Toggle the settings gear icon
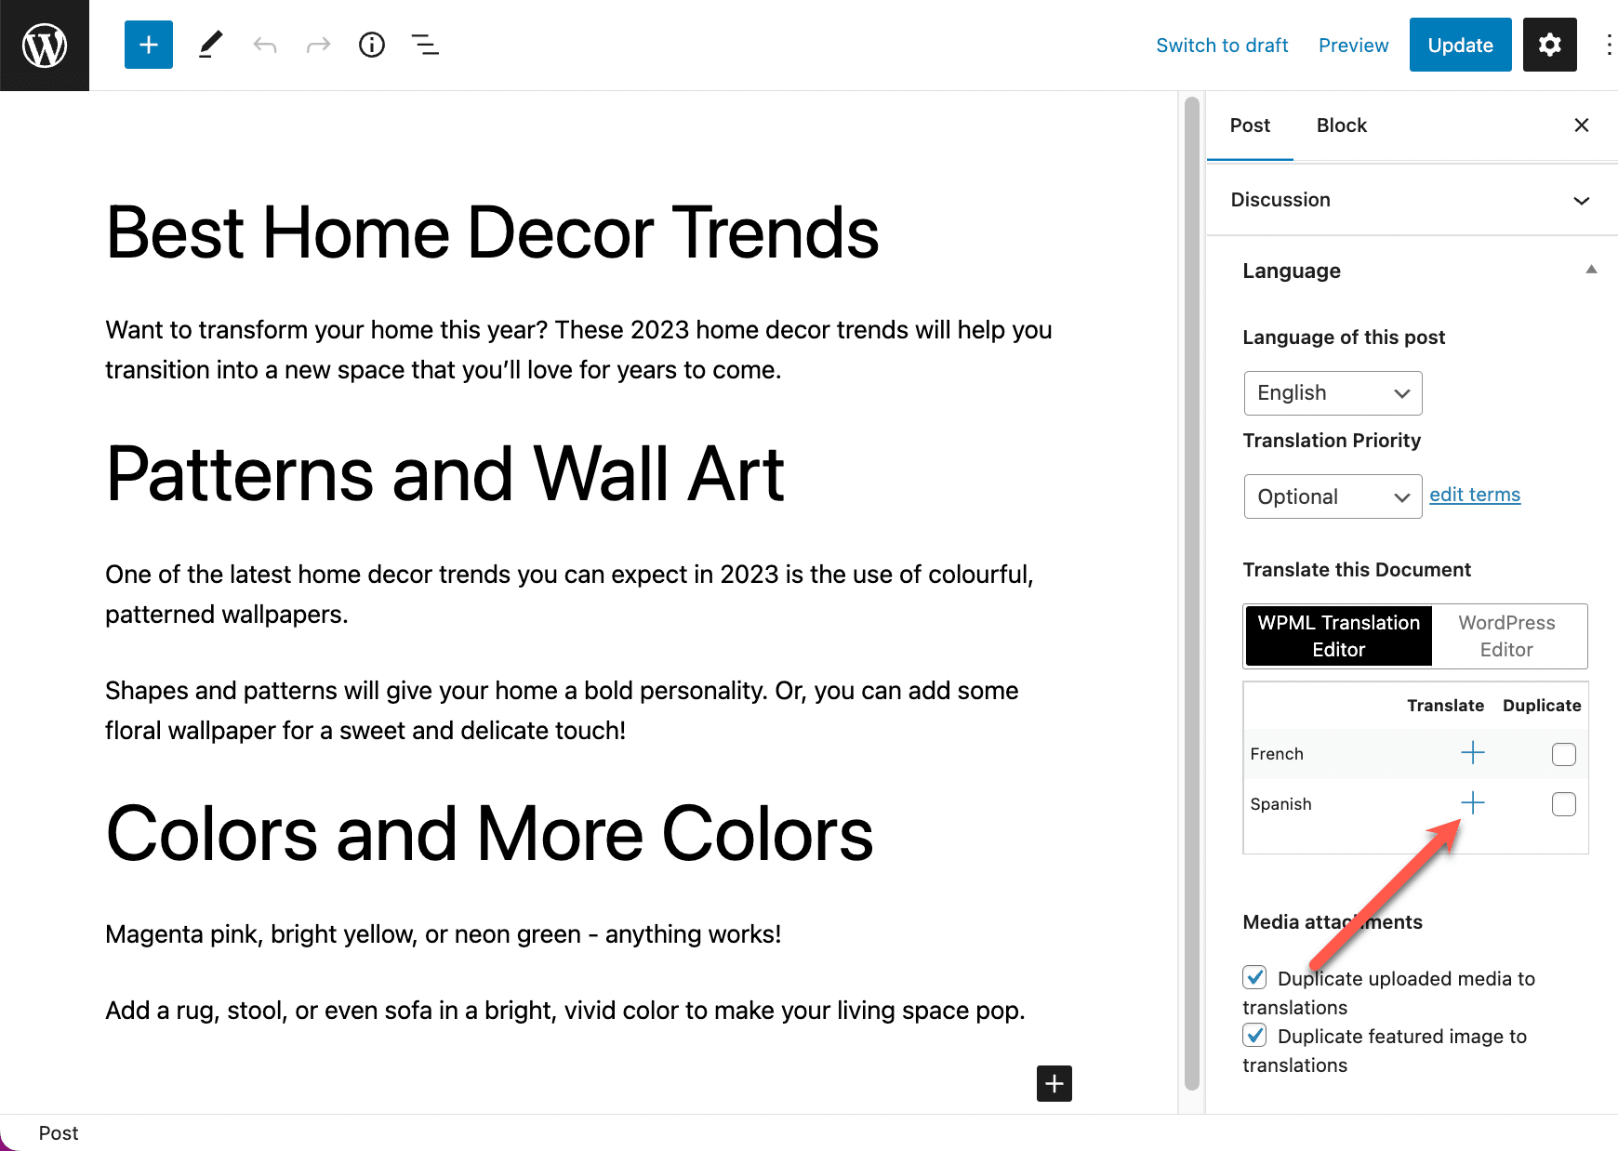The width and height of the screenshot is (1618, 1151). tap(1549, 45)
